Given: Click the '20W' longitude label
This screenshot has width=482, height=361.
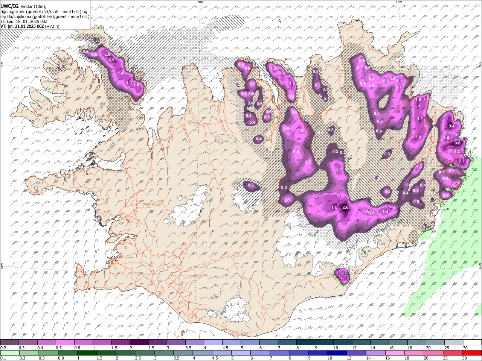Looking at the screenshot, I should tap(200, 2).
